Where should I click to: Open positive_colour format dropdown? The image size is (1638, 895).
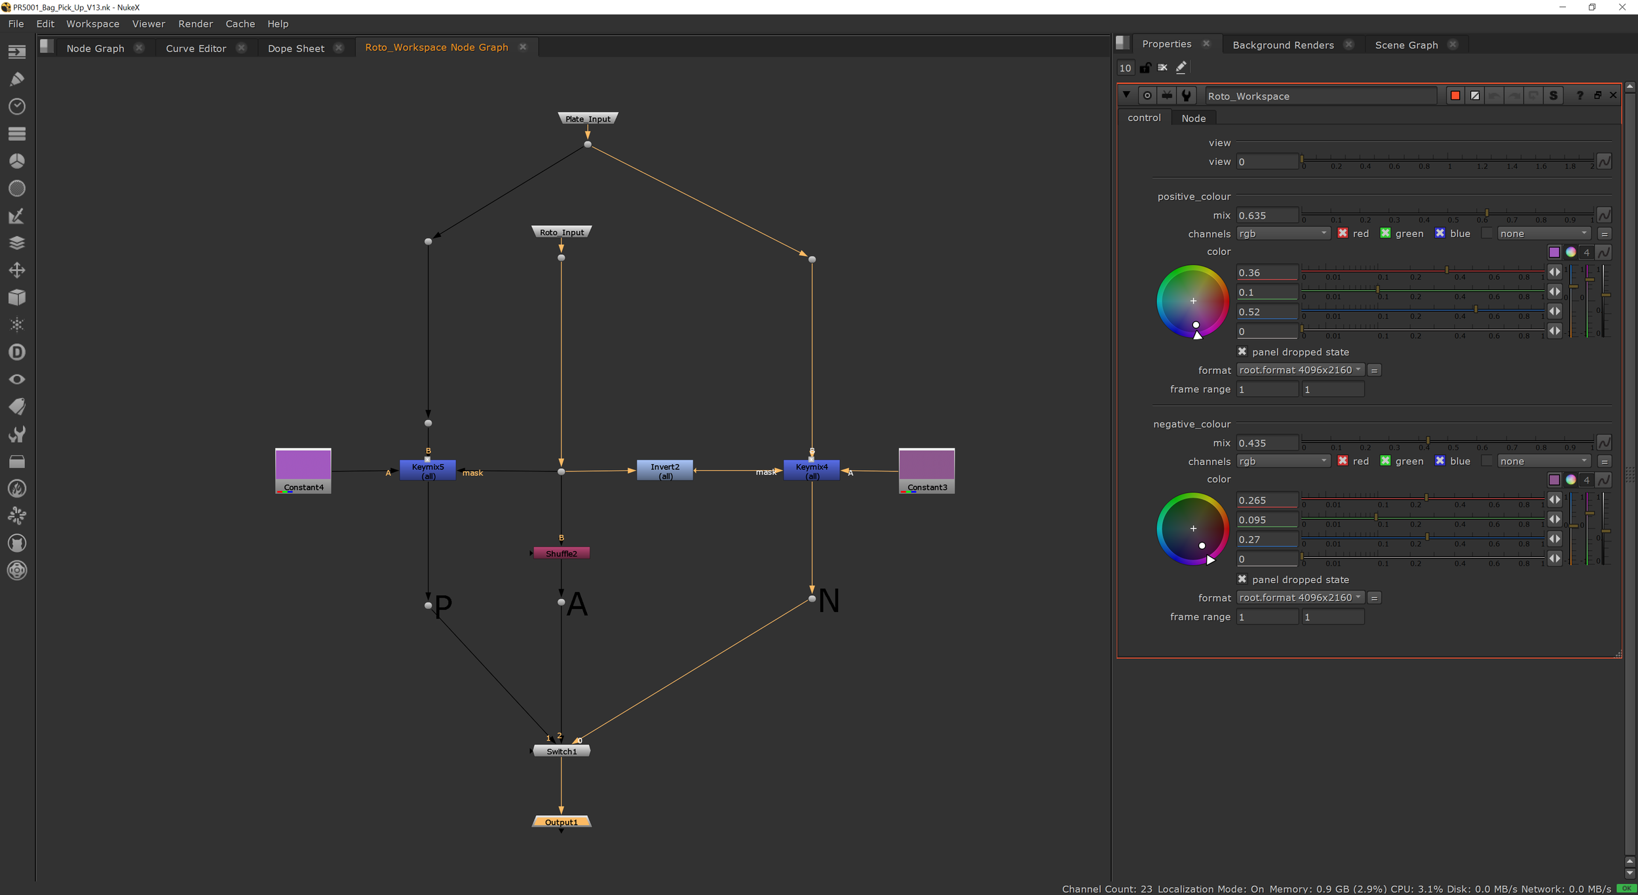click(1300, 370)
